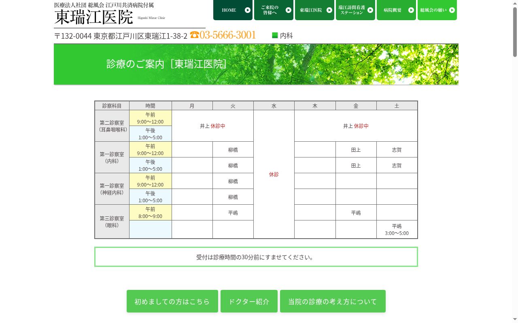Click the 志賀 cell in 内科 afternoon row

coord(397,166)
